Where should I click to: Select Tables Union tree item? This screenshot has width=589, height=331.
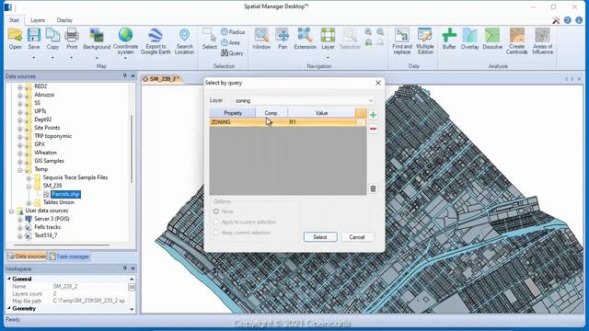point(59,202)
